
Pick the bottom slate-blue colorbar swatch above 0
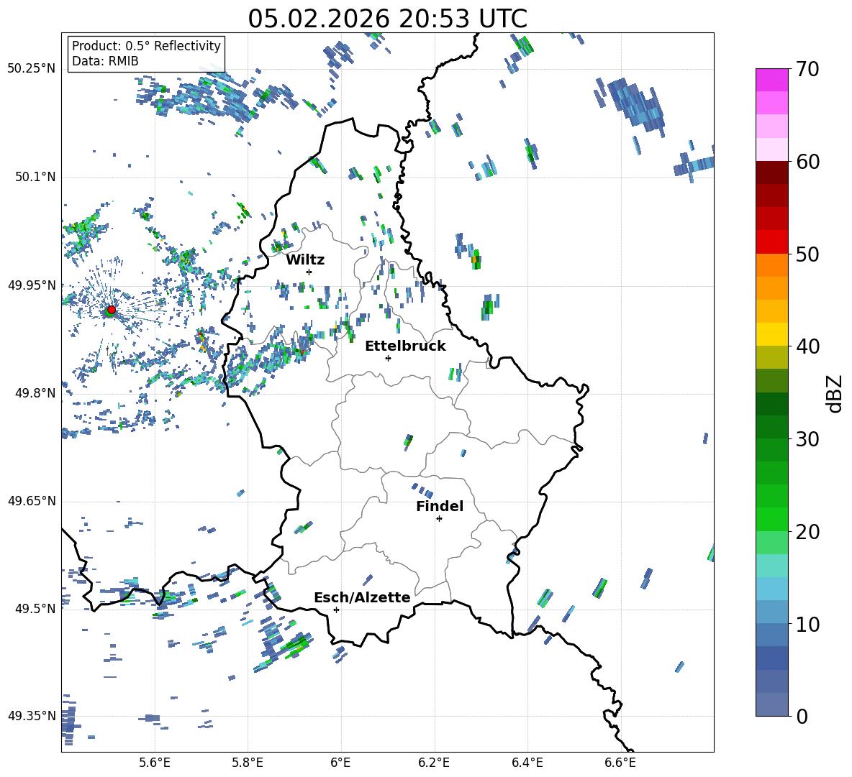pos(771,704)
